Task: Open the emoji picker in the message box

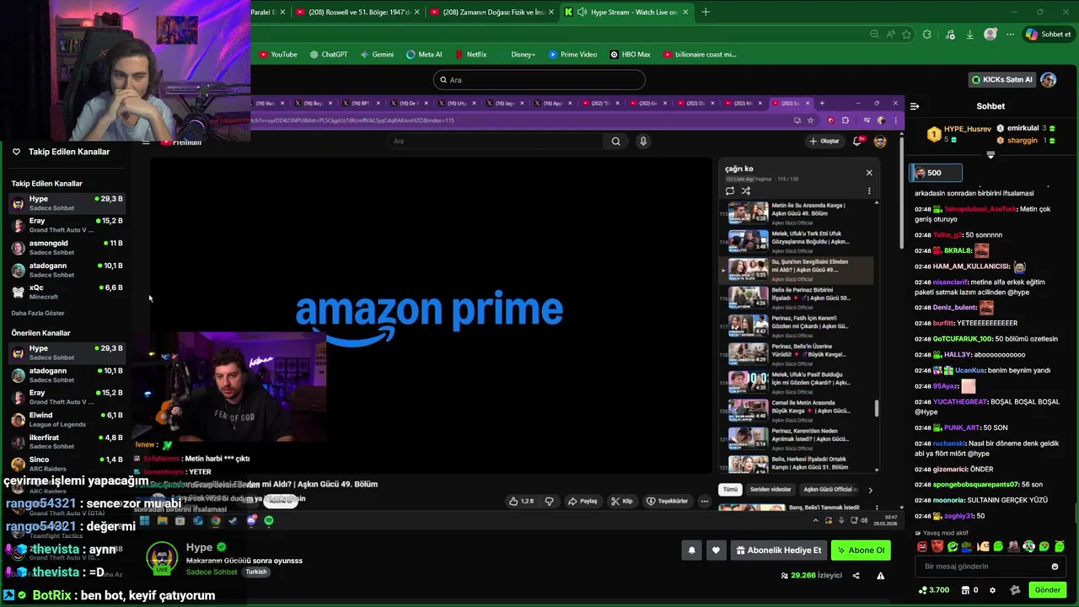Action: coord(1055,567)
